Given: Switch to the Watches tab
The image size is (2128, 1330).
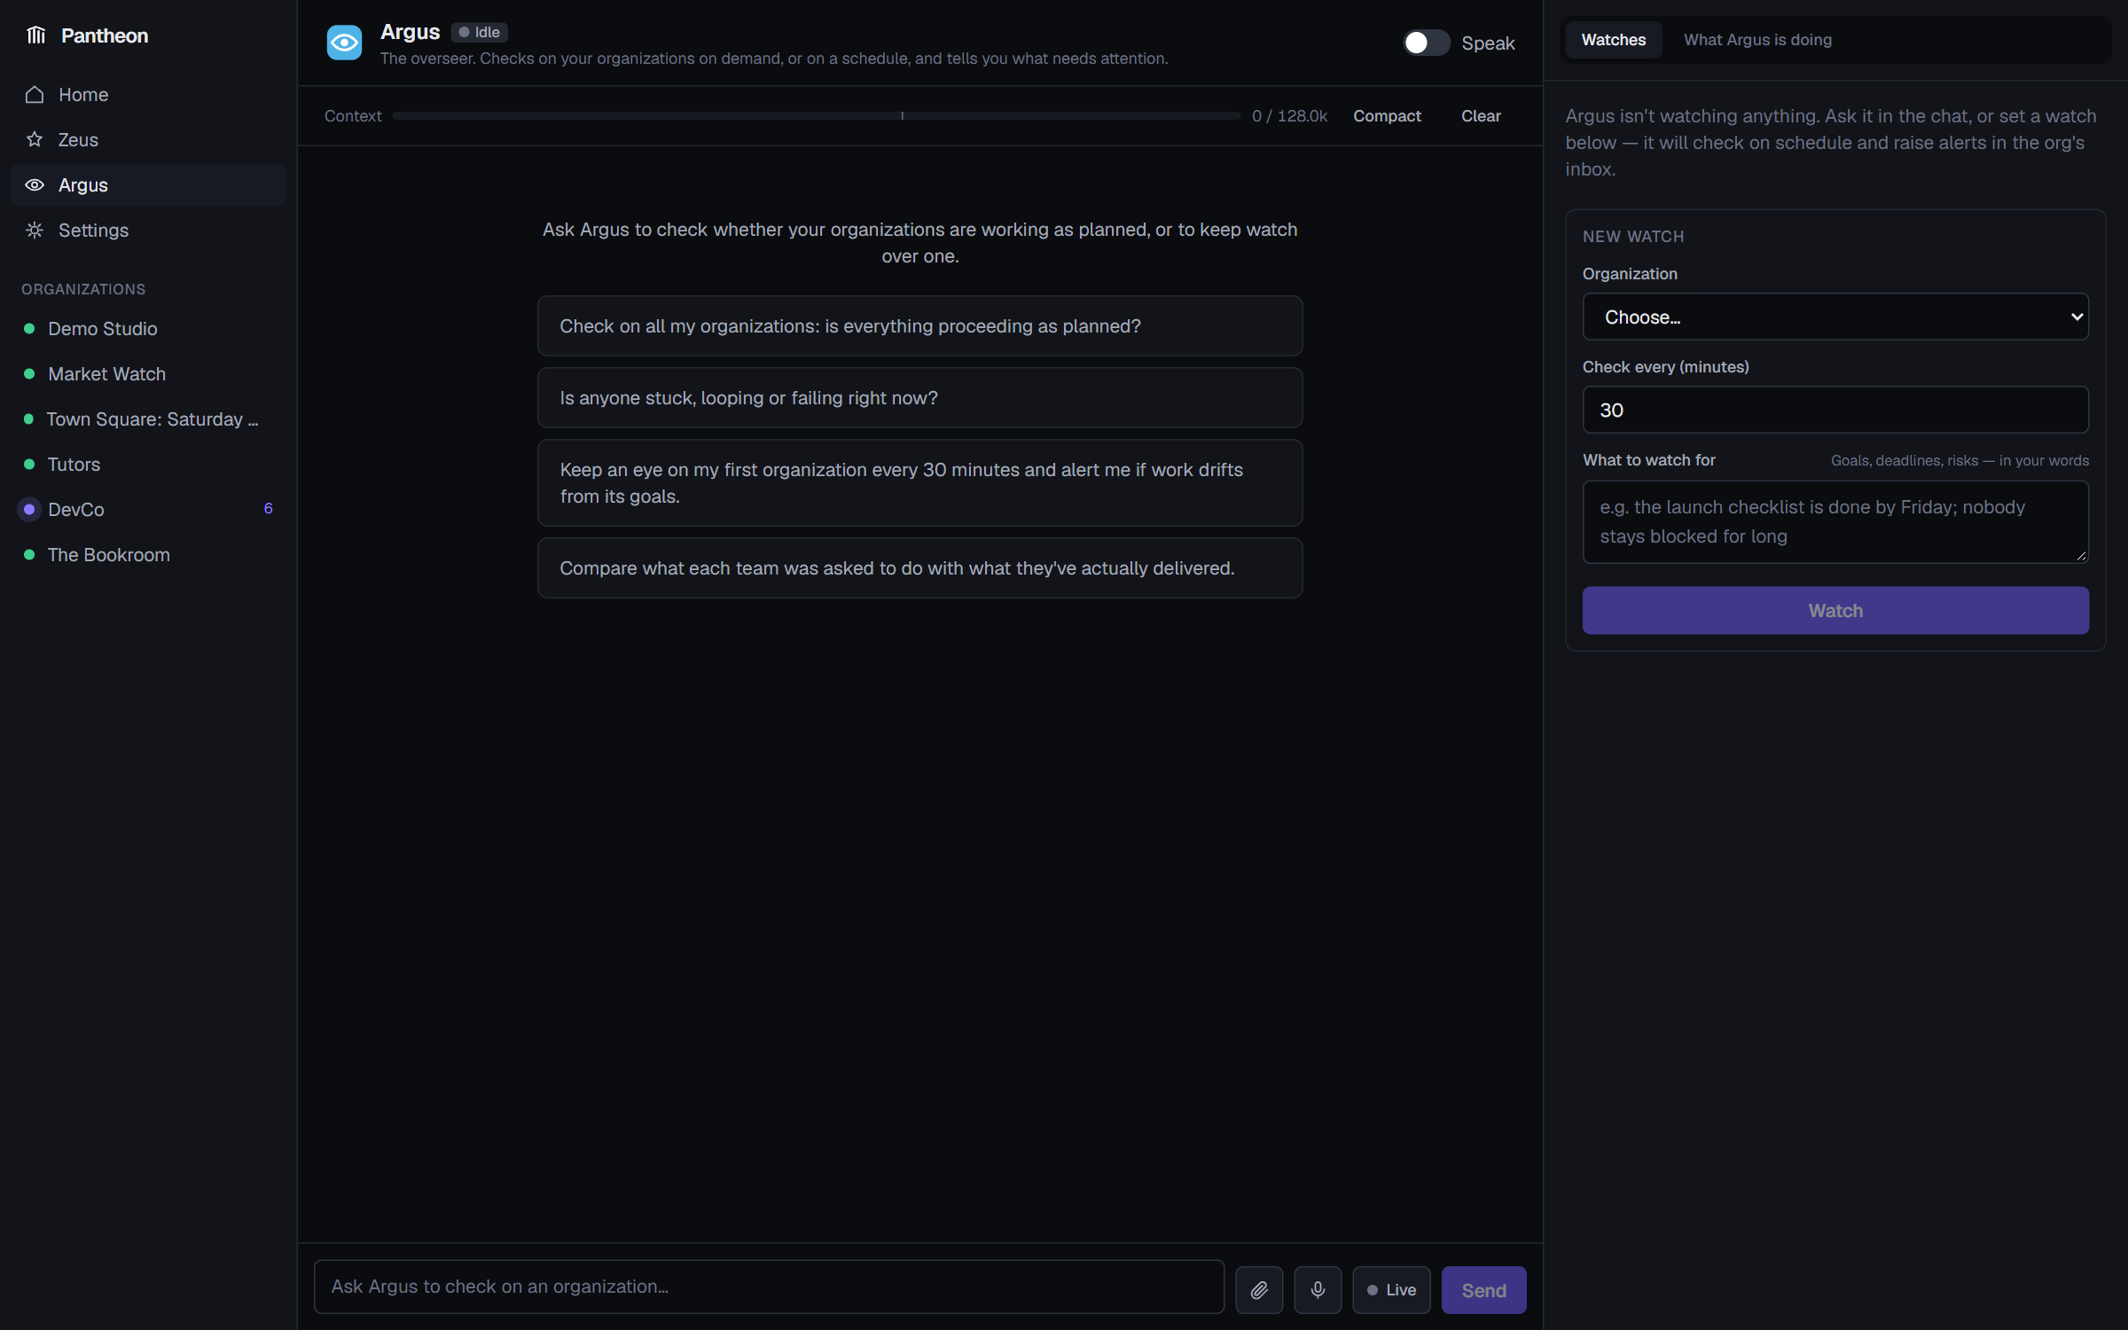Looking at the screenshot, I should (1613, 40).
